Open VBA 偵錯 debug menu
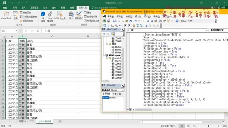This screenshot has height=128, width=228. (157, 17)
